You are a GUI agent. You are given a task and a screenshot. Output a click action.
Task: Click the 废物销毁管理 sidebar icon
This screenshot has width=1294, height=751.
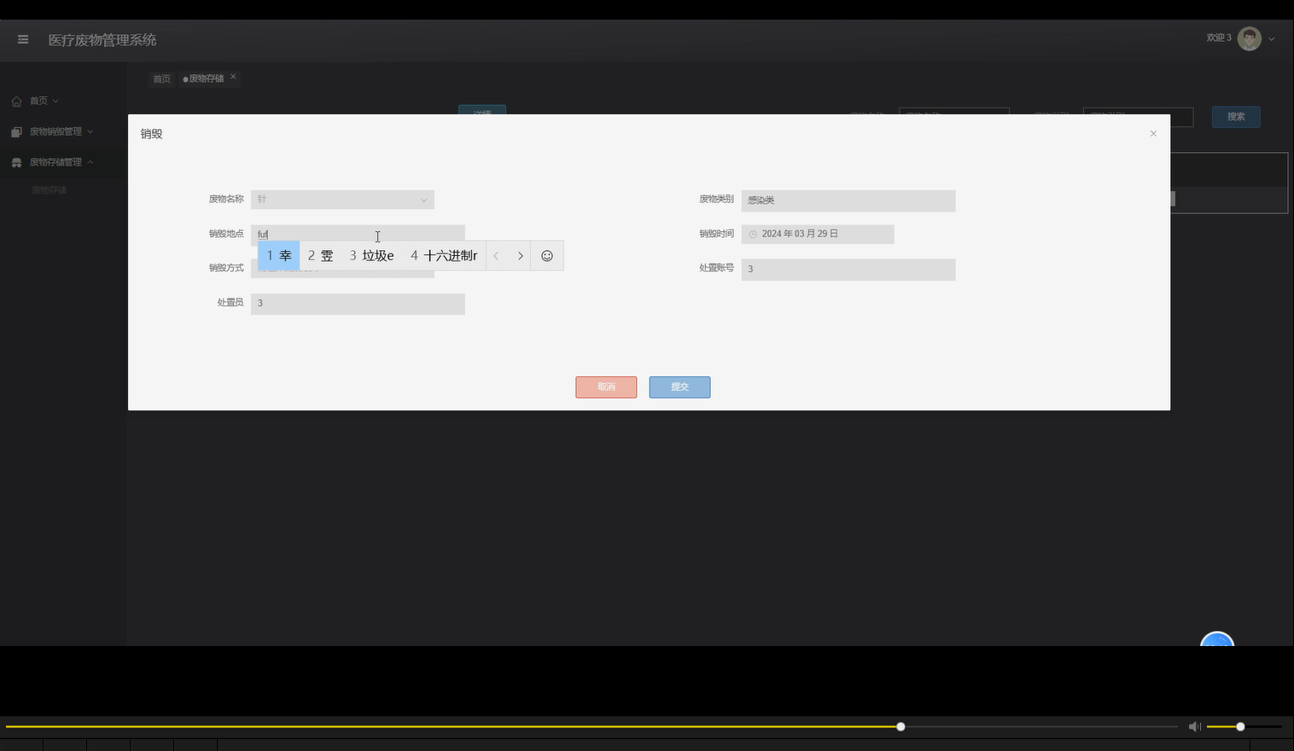[16, 132]
